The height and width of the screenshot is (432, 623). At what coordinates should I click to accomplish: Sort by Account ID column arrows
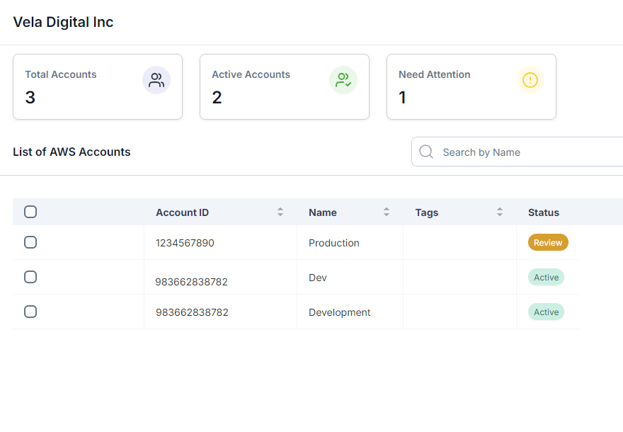(280, 212)
